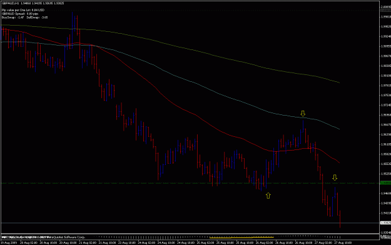The width and height of the screenshot is (391, 245).
Task: Click the 'GBPAUD Spread' info line
Action: [x=20, y=14]
